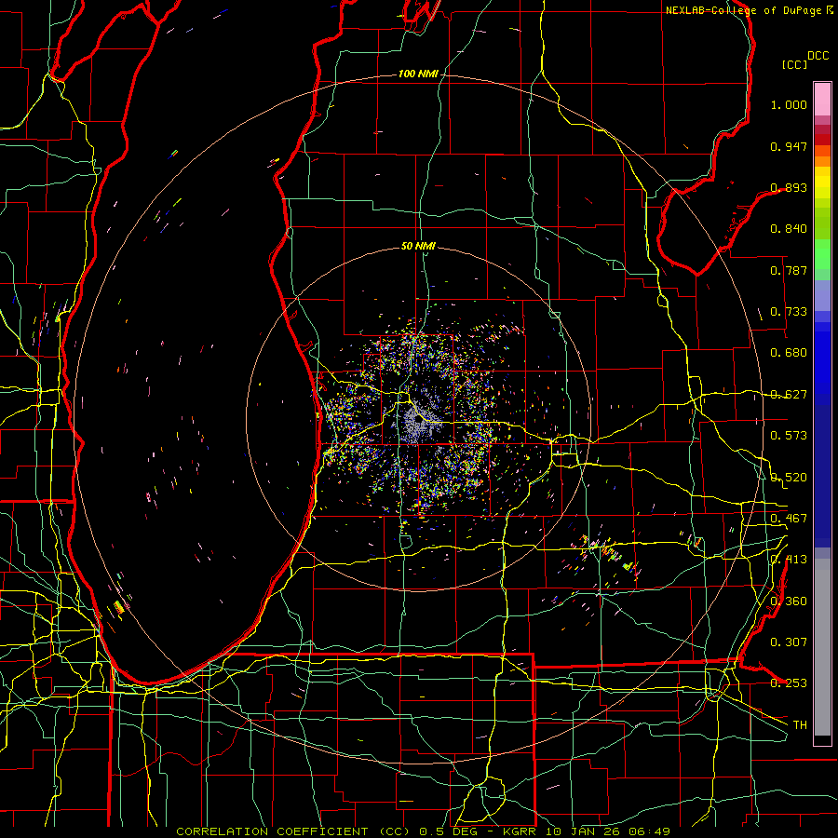Select the 0.307 legend value
The width and height of the screenshot is (838, 838).
(x=789, y=642)
